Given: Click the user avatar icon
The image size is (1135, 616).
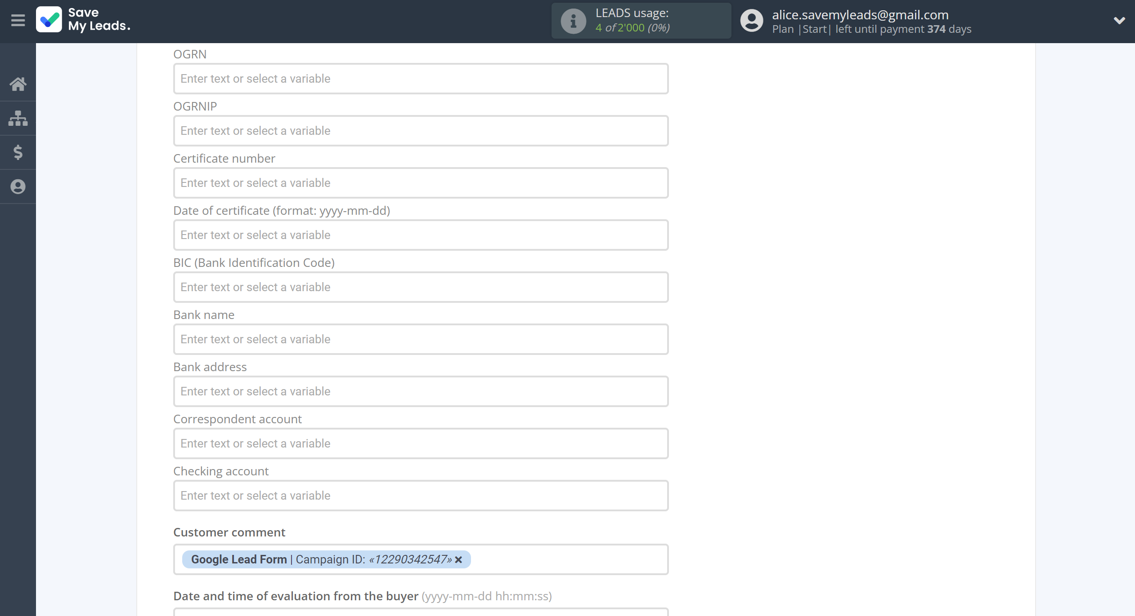Looking at the screenshot, I should pos(752,21).
